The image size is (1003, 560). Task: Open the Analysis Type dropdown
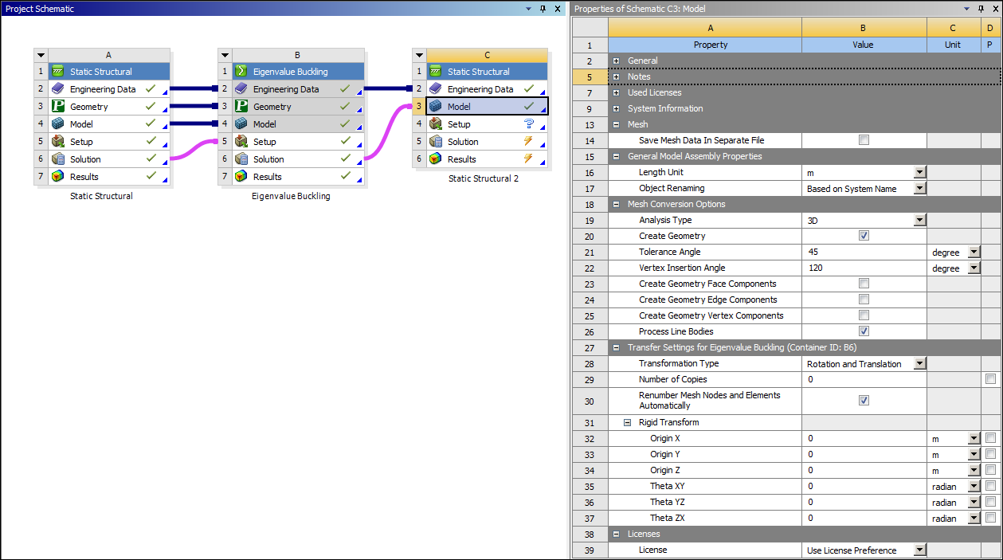[x=920, y=220]
